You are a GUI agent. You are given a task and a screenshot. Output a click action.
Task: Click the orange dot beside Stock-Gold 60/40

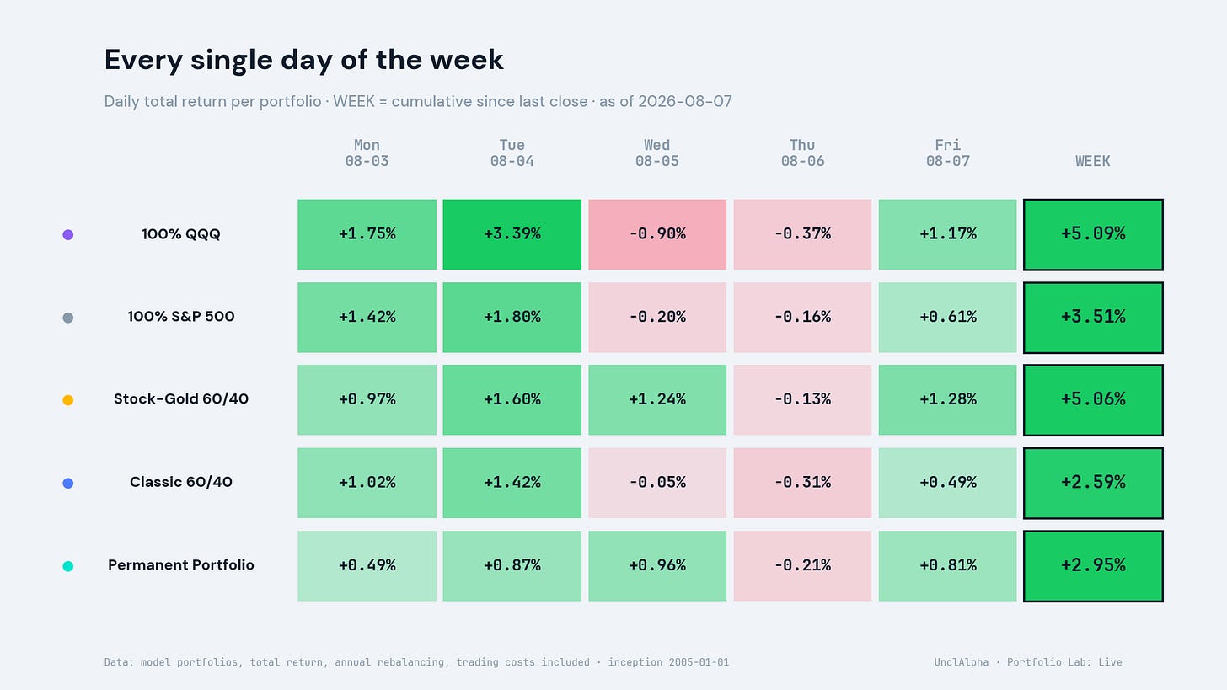point(68,400)
